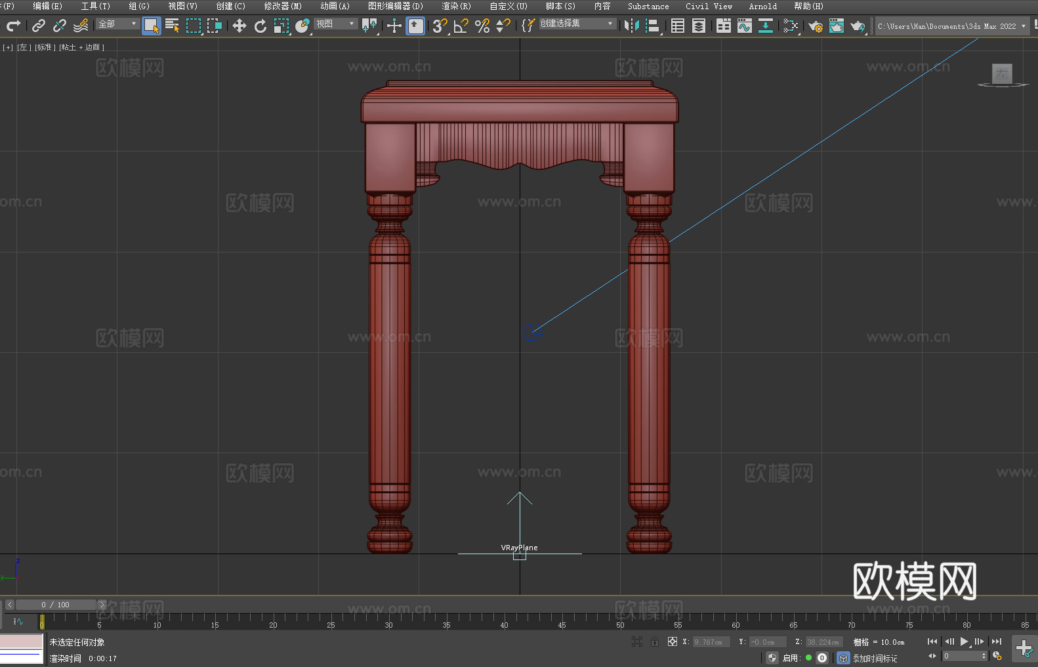Show the Ribbon toggle icon
This screenshot has width=1038, height=667.
pos(724,26)
